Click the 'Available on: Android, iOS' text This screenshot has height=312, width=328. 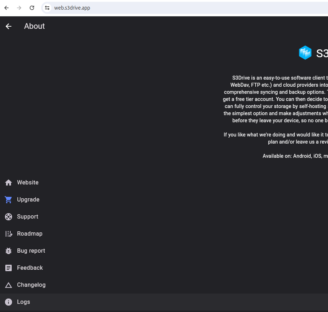coord(295,156)
